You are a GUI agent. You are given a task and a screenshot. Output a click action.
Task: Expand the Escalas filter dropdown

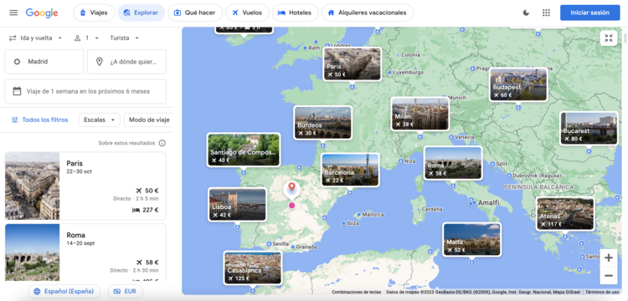coord(100,120)
